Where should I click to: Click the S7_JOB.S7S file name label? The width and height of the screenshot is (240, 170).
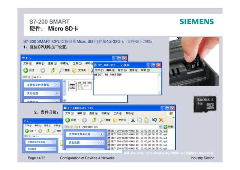(x=85, y=83)
